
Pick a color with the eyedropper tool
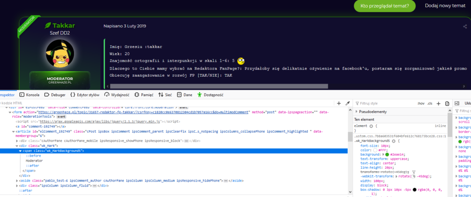pyautogui.click(x=348, y=103)
